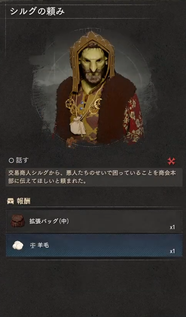Viewport: 186px width, 317px height.
Task: Click the brown expansion bag icon
Action: (x=18, y=221)
